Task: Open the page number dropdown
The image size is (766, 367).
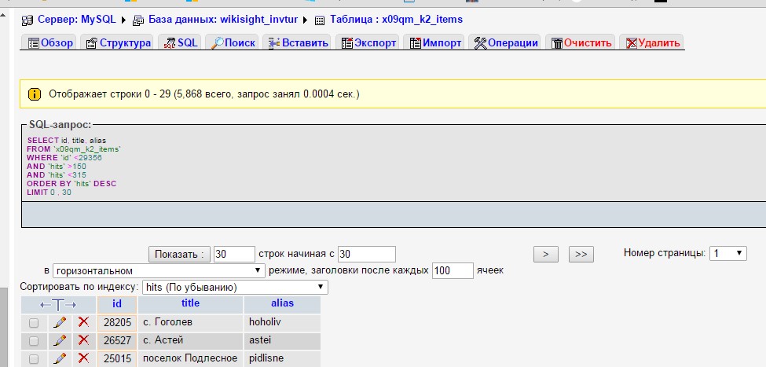Action: pos(728,253)
